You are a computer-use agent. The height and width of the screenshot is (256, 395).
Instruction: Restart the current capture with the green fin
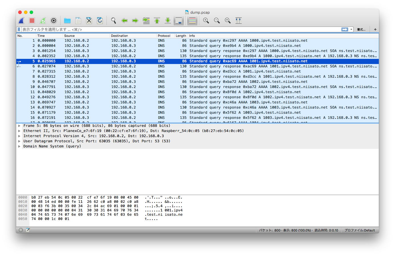pyautogui.click(x=43, y=21)
